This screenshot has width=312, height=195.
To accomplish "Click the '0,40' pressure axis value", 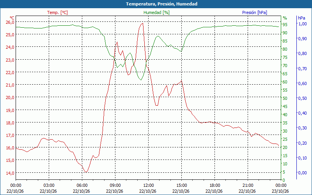I will (x=303, y=113).
